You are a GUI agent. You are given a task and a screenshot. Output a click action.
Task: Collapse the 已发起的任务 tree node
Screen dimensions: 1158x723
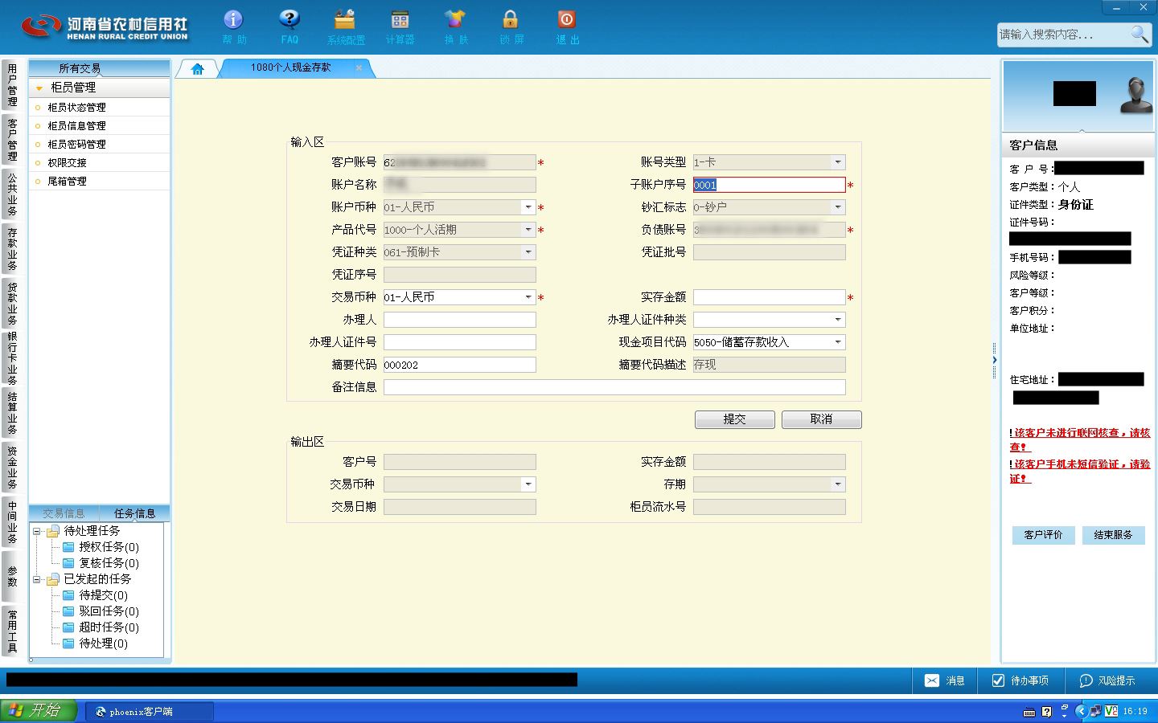pos(36,579)
